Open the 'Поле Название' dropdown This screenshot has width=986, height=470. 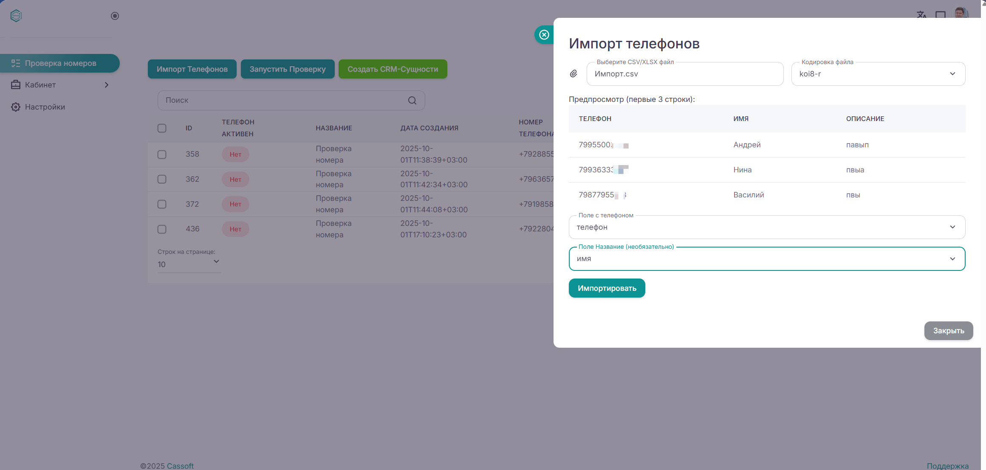coord(766,259)
